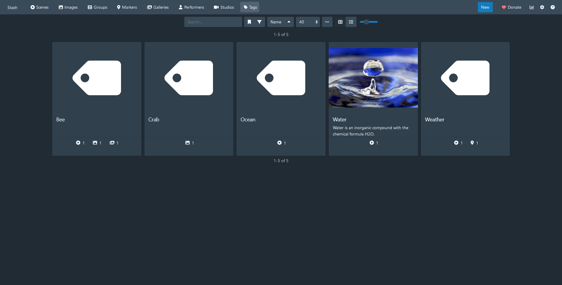Click the New button
This screenshot has height=285, width=562.
(x=485, y=7)
